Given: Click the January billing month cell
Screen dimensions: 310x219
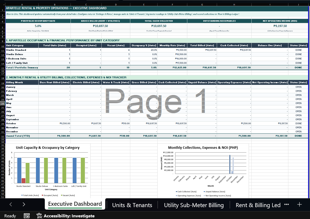Looking at the screenshot, I should (22, 87).
